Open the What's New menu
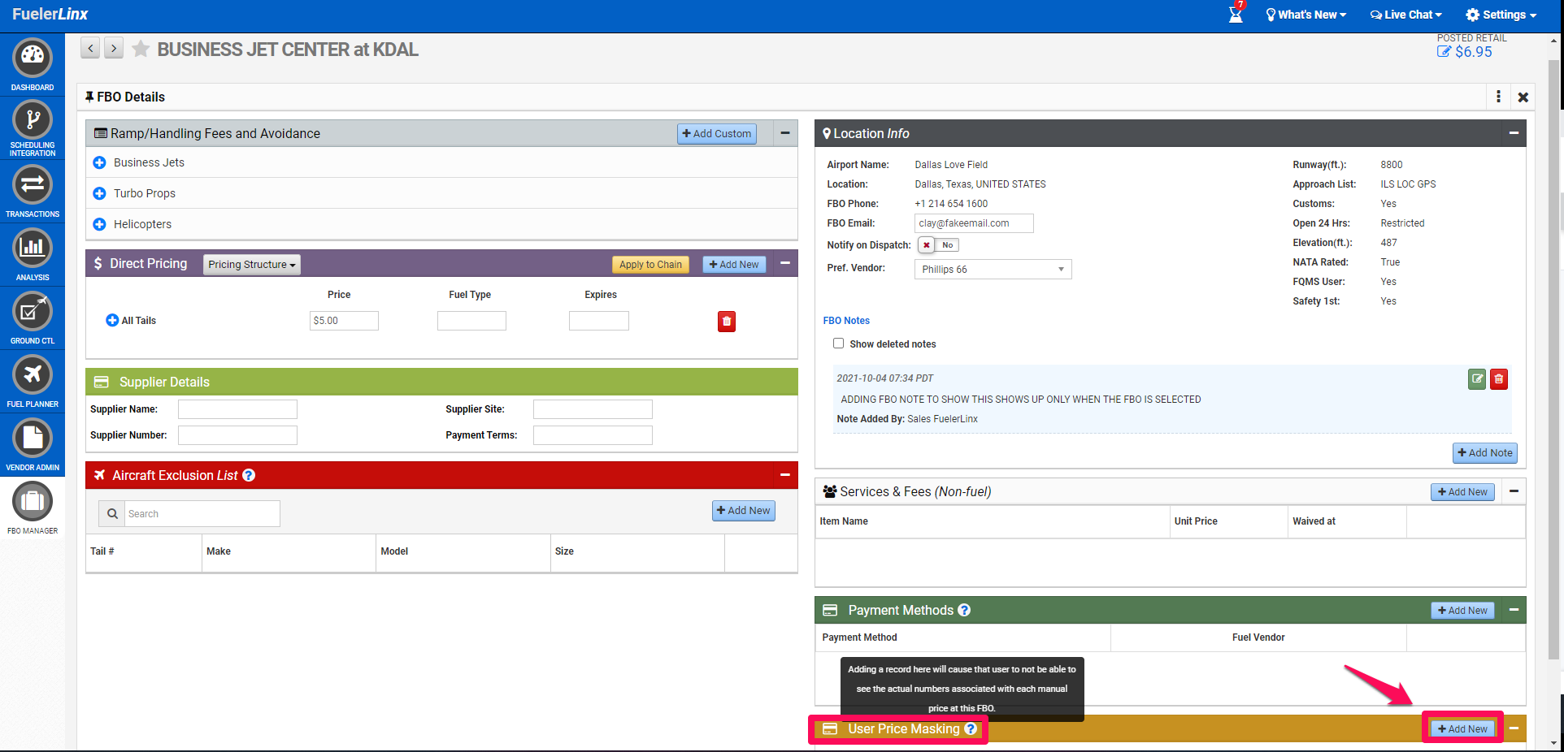 point(1306,15)
